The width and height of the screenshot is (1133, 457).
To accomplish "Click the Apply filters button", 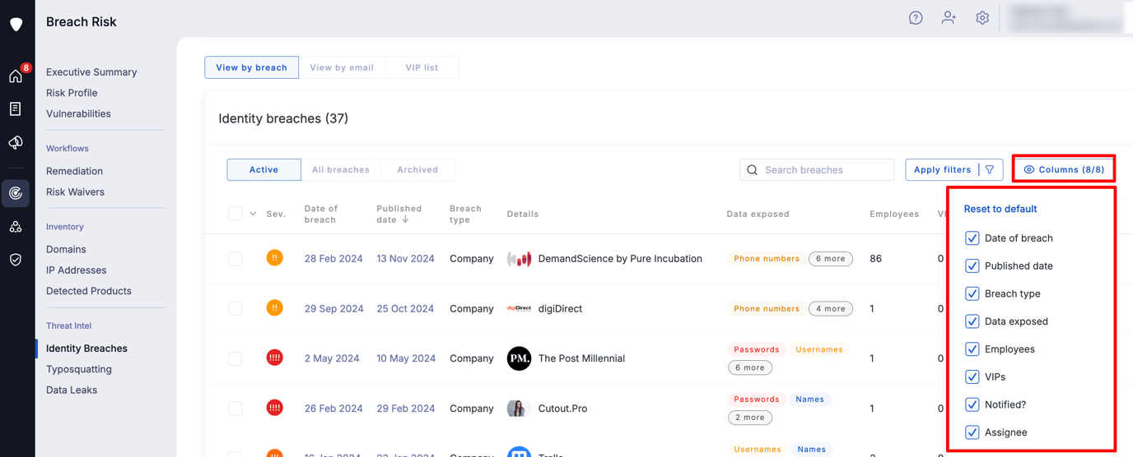I will pos(954,169).
